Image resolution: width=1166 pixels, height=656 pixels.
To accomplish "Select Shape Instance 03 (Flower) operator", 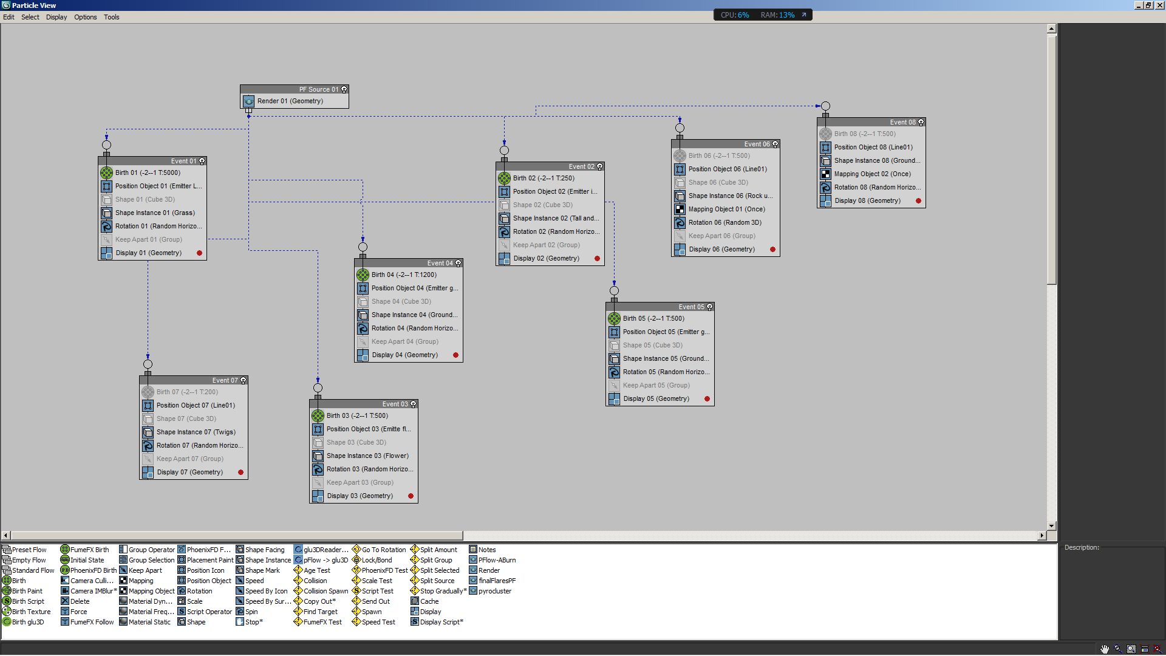I will [367, 456].
